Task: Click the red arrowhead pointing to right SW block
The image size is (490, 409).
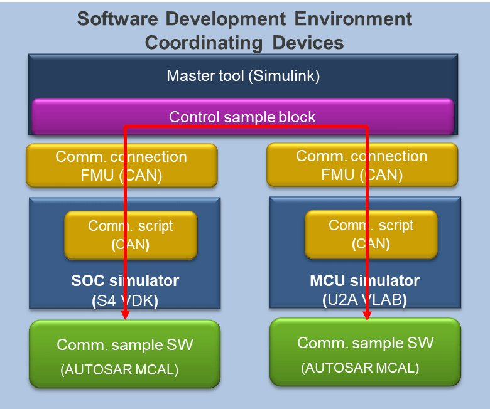Action: 366,315
